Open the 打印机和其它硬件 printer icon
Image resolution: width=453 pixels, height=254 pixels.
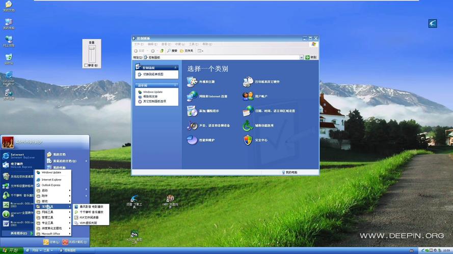click(x=248, y=81)
